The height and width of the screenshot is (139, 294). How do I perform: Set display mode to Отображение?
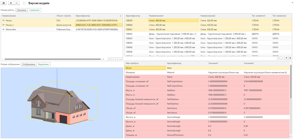(28, 64)
